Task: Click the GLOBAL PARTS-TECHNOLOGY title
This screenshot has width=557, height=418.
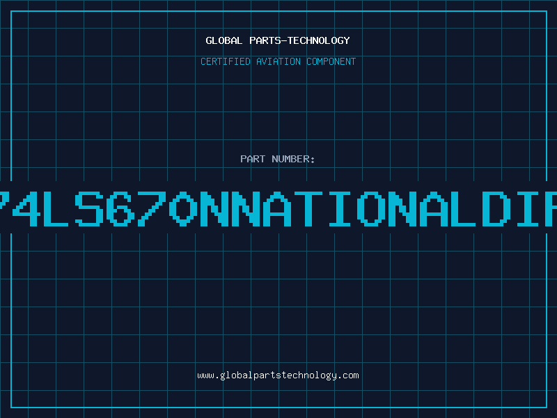Action: coord(278,40)
